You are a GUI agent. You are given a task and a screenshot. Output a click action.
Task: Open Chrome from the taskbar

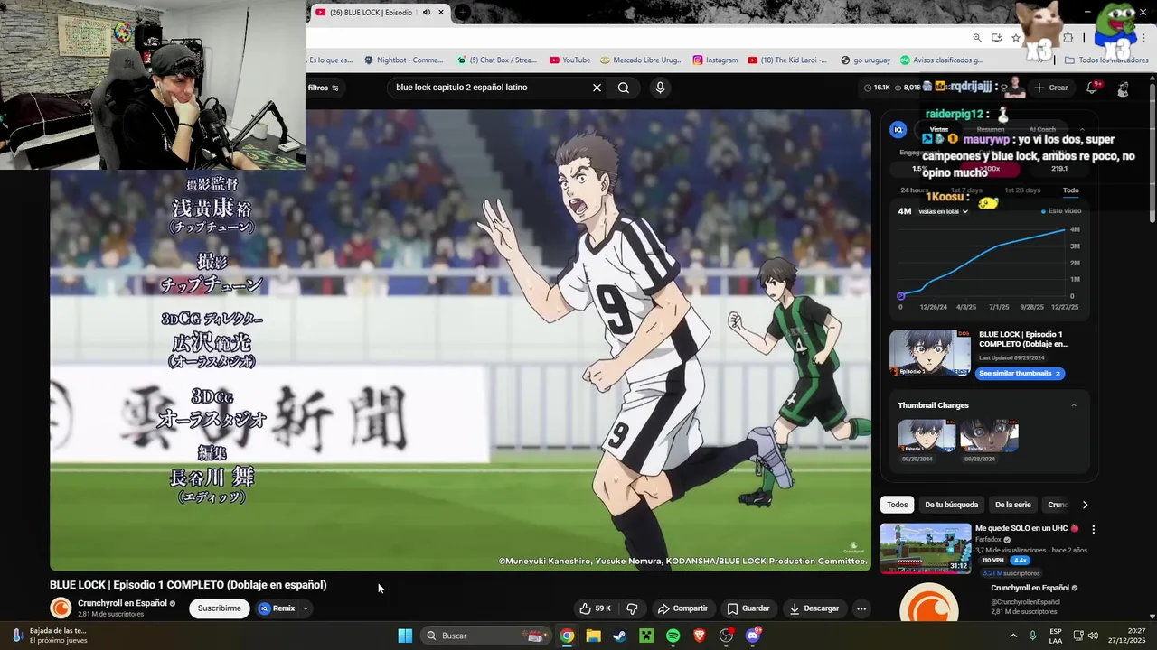tap(567, 636)
